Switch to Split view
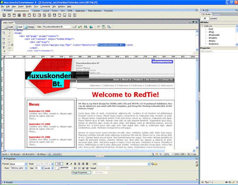238x185 pixels. 19,27
